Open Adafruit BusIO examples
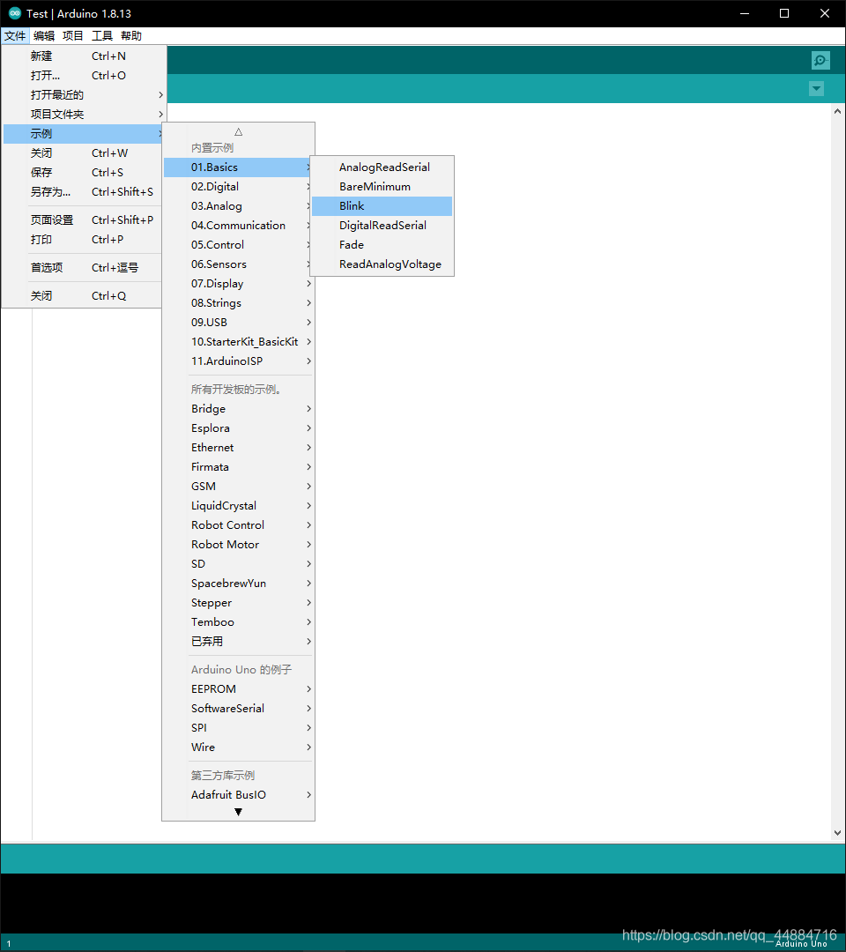This screenshot has width=846, height=952. pos(239,795)
